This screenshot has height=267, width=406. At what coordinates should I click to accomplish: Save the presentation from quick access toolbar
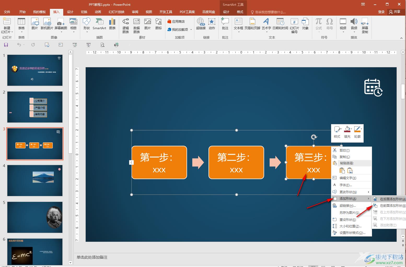(x=6, y=45)
